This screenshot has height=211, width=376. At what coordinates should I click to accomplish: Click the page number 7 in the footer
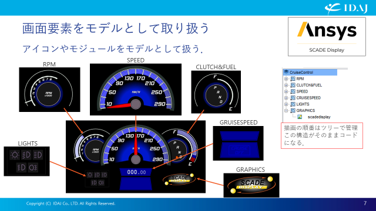tap(365, 203)
